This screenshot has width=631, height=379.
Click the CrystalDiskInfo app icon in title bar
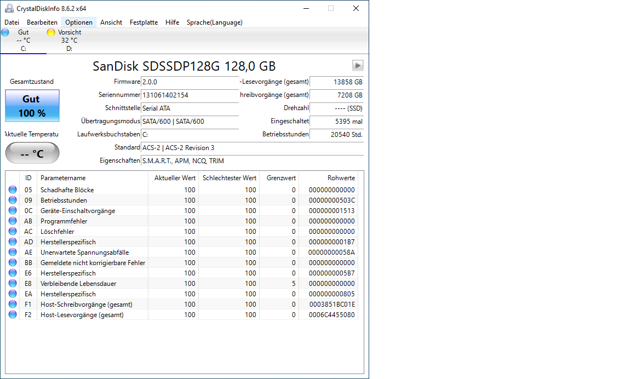(x=9, y=8)
